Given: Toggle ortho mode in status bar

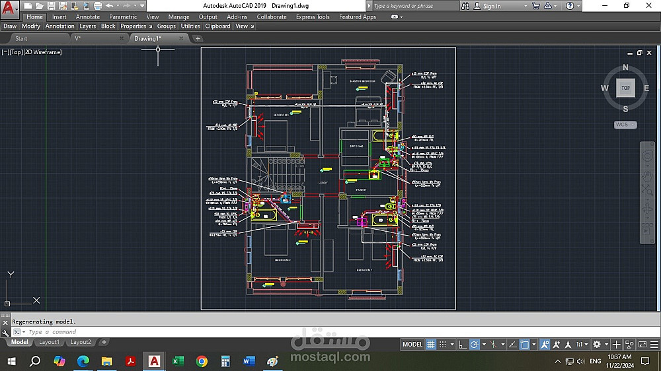Looking at the screenshot, I should tap(463, 345).
